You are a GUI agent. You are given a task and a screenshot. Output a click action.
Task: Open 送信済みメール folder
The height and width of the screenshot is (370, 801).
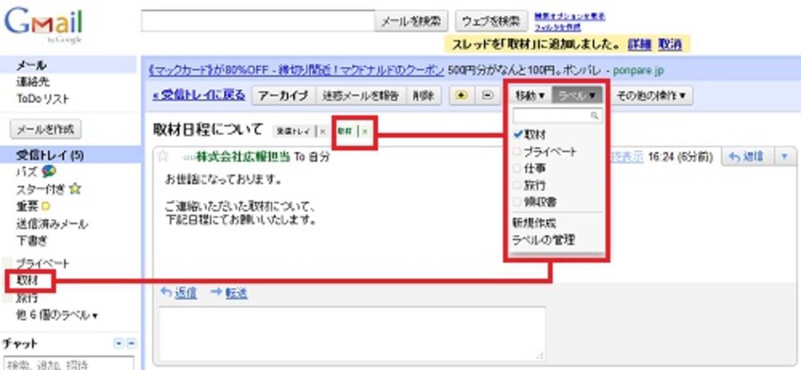tap(52, 224)
